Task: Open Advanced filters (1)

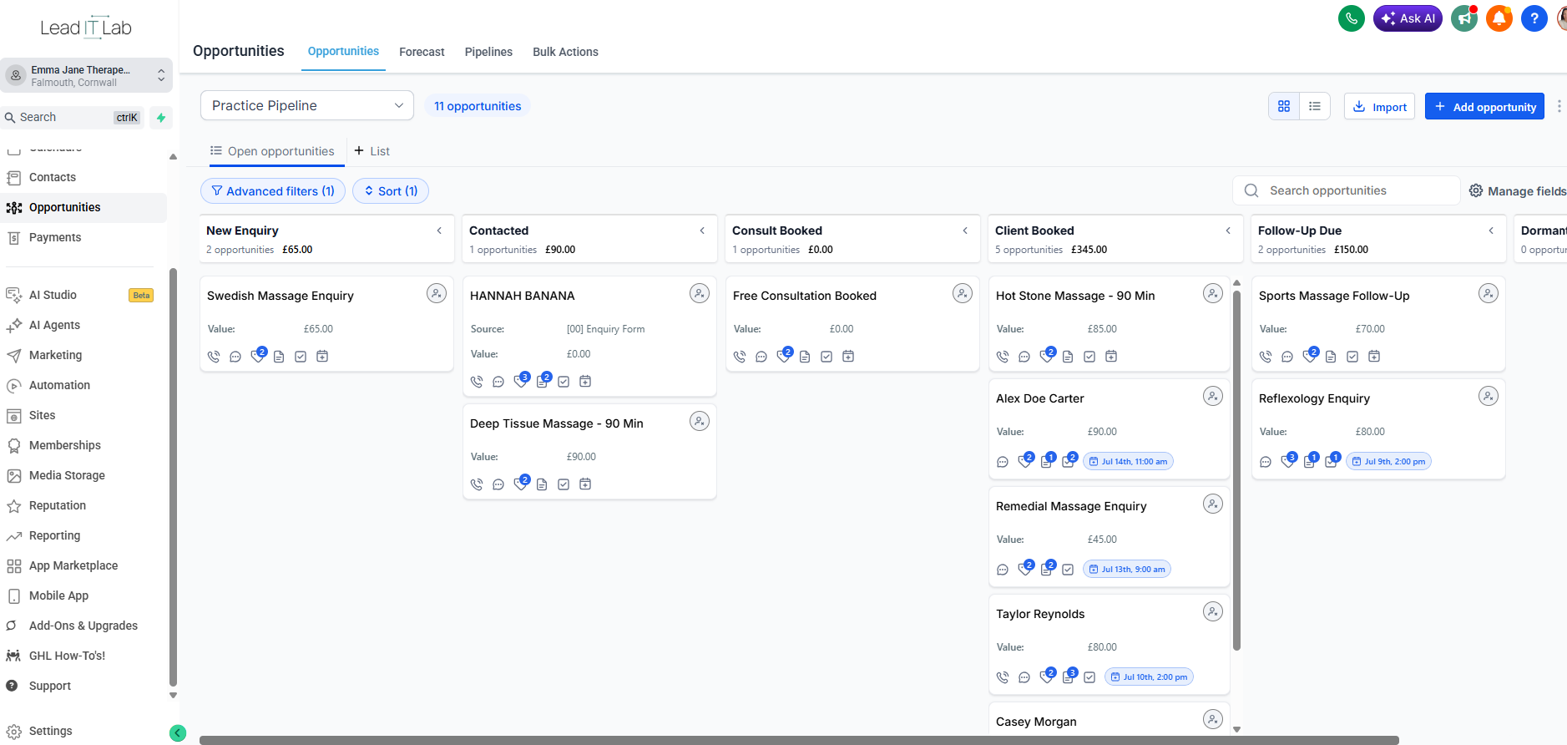Action: [x=273, y=191]
